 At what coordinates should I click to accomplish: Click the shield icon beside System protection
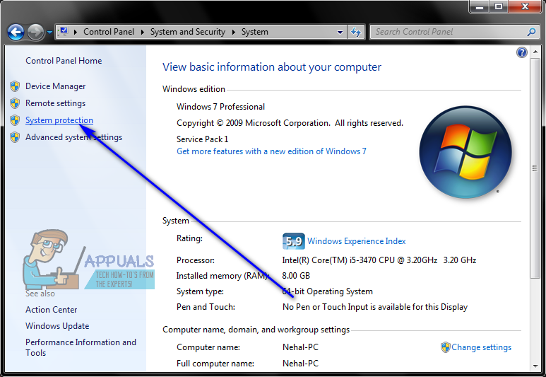(x=15, y=120)
